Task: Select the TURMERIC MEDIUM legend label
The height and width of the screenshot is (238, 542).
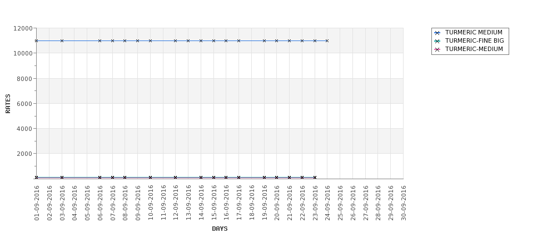Action: [x=474, y=33]
